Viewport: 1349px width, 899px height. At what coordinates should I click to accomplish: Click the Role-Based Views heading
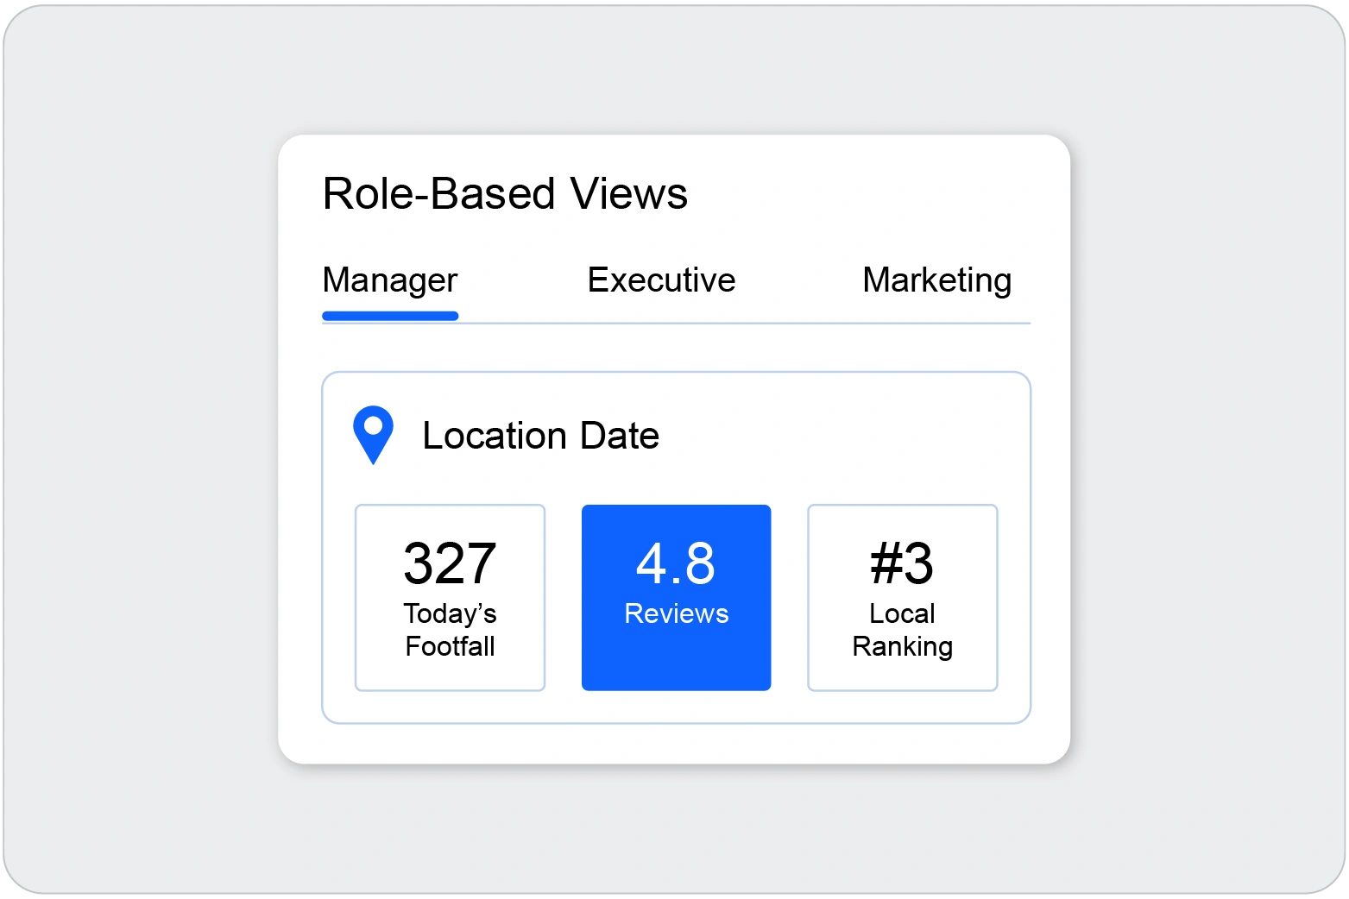[505, 193]
